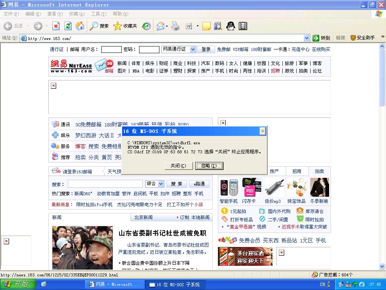Image resolution: width=386 pixels, height=290 pixels.
Task: Click the gray download arrow toolbar icon
Action: click(x=243, y=26)
